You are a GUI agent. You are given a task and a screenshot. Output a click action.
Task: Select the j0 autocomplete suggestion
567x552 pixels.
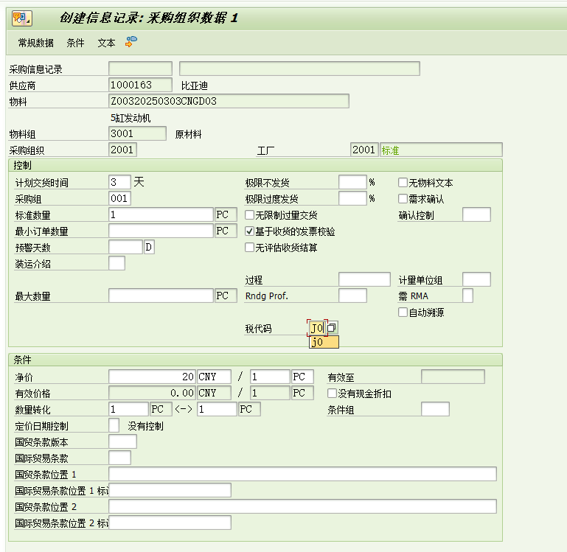[x=324, y=342]
